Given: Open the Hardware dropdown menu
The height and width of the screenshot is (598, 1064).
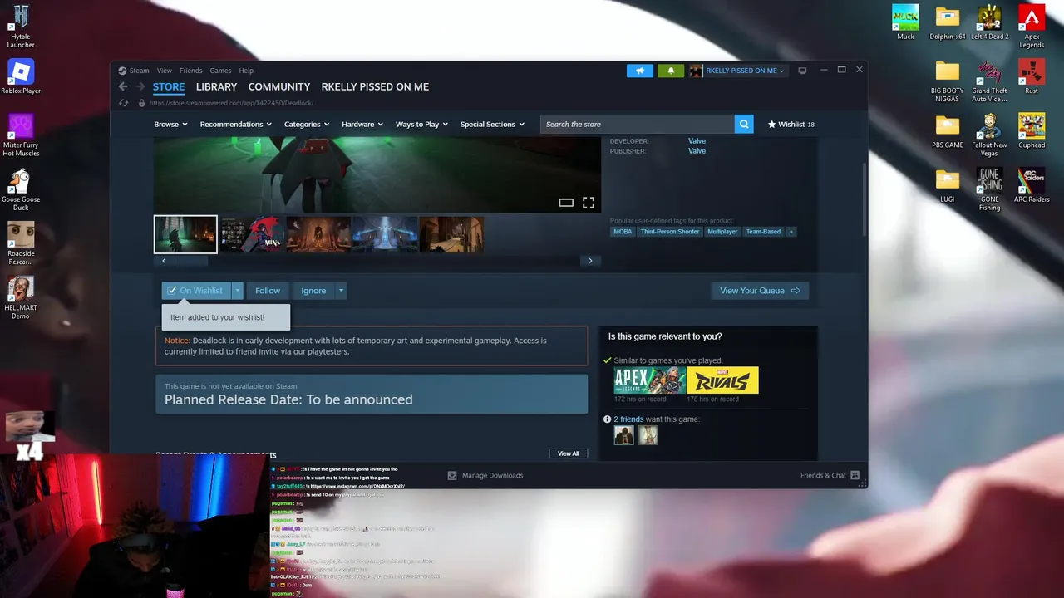Looking at the screenshot, I should 362,124.
